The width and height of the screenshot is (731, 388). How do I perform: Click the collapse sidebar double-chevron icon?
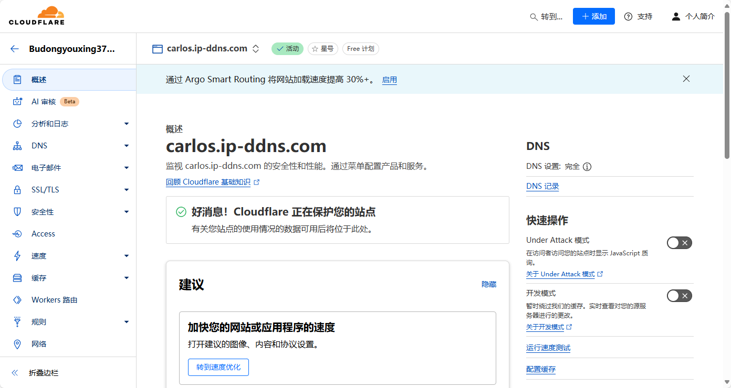point(15,373)
